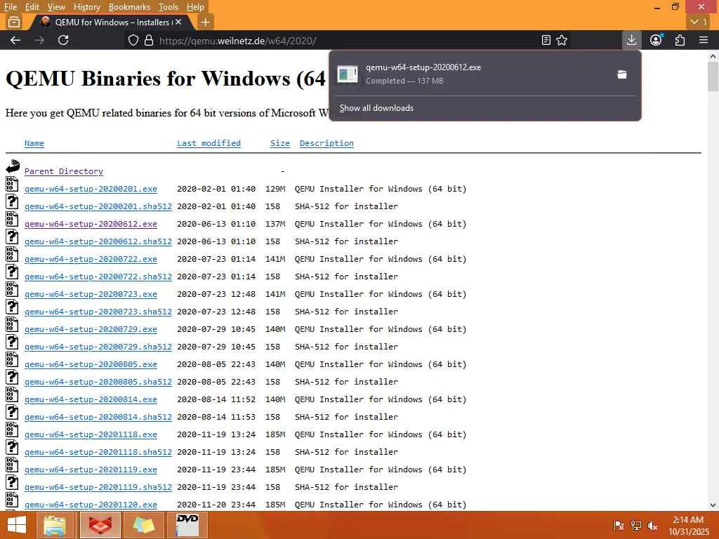Click the page vertical scrollbar thumb
Screen dimensions: 719x539
click(713, 76)
